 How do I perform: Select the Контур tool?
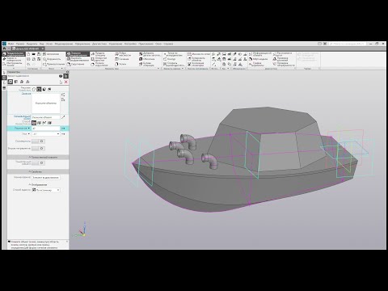click(169, 59)
